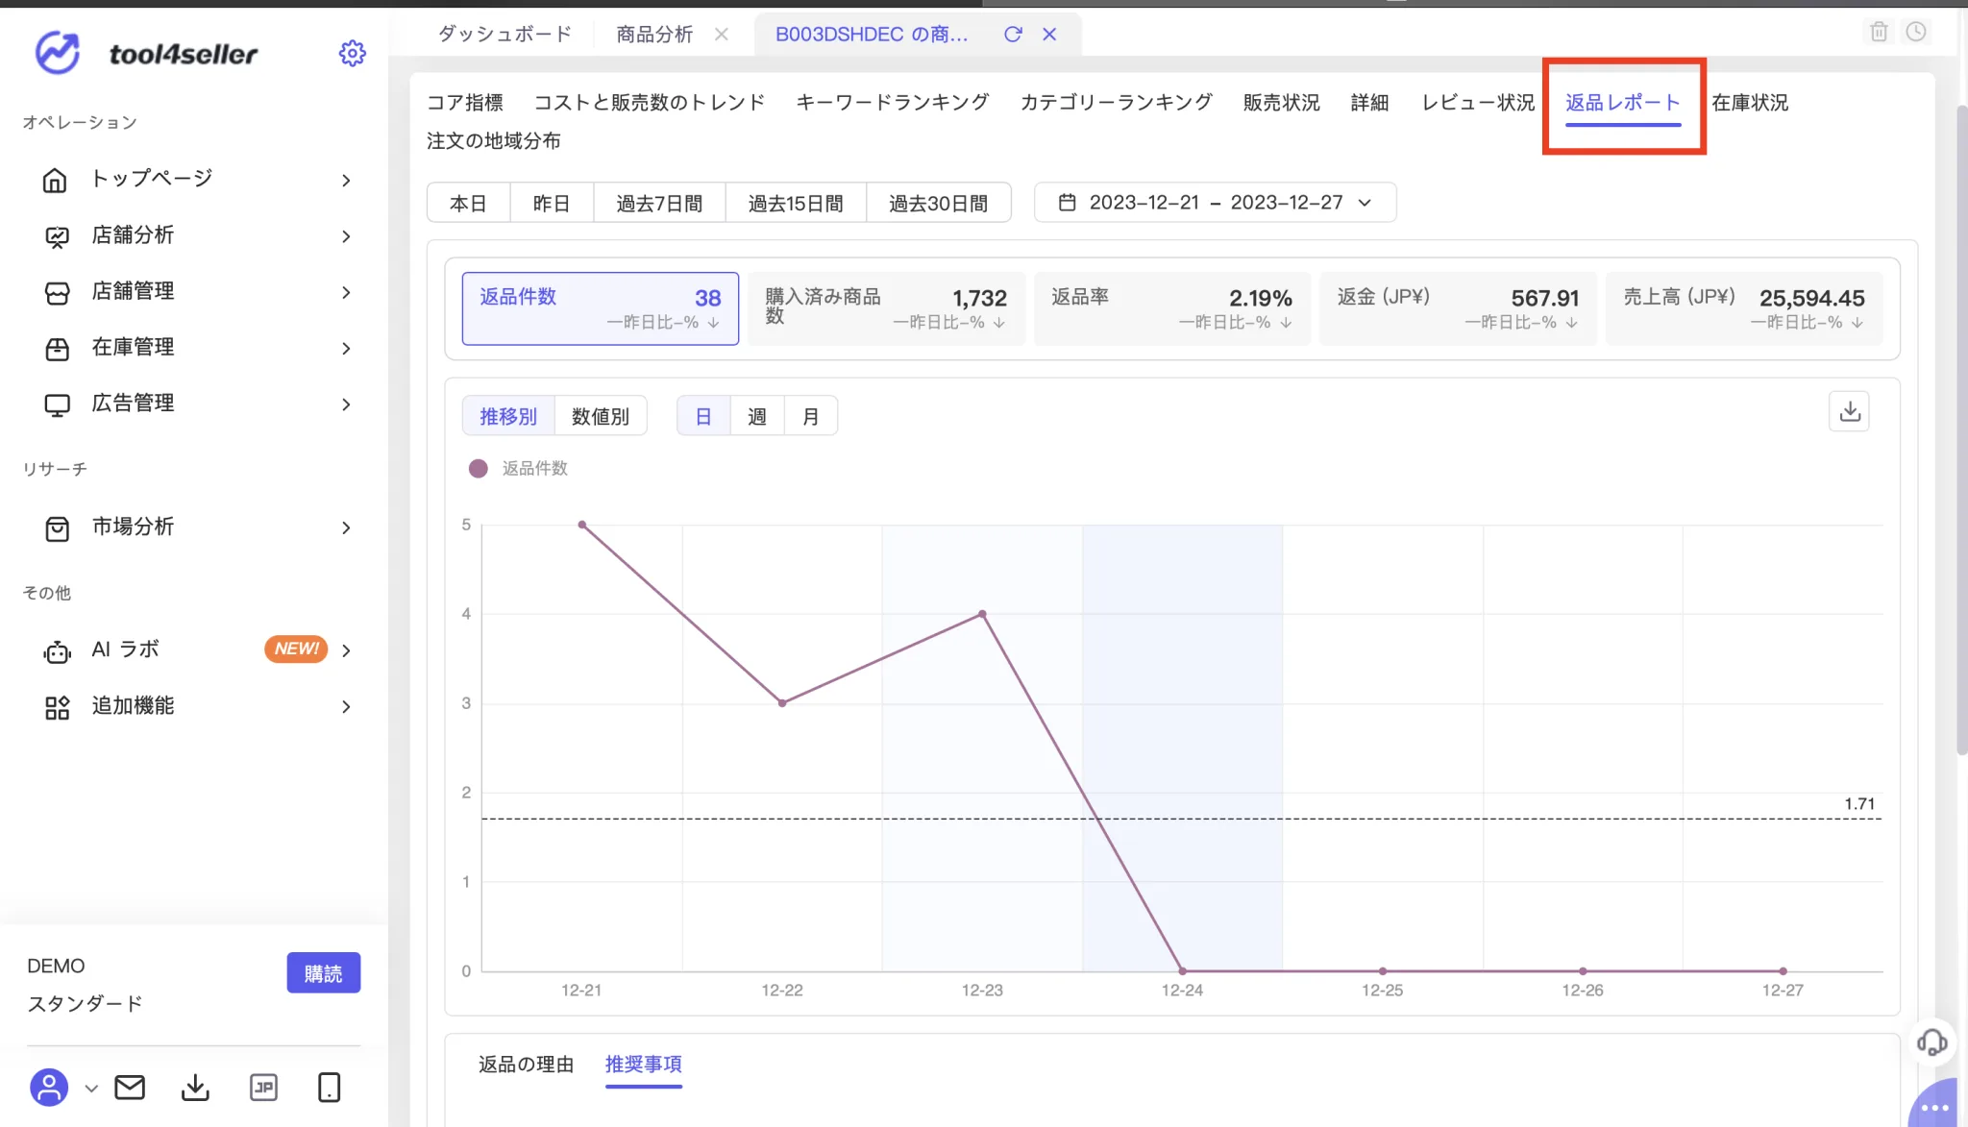Switch chart to 推移別 view
1968x1127 pixels.
[508, 416]
